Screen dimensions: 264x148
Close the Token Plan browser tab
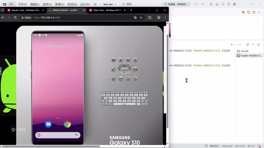point(125,10)
